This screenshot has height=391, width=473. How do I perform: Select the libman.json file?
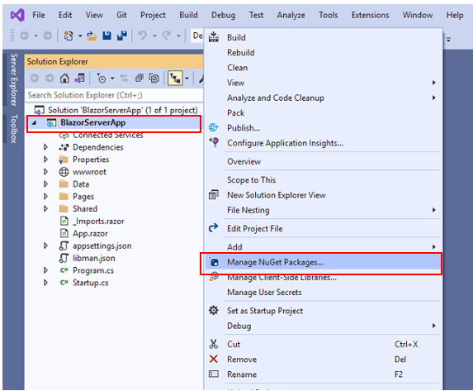[x=94, y=258]
